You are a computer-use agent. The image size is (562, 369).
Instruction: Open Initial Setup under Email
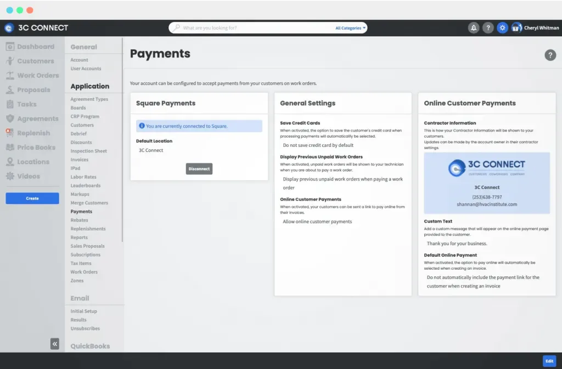(83, 311)
